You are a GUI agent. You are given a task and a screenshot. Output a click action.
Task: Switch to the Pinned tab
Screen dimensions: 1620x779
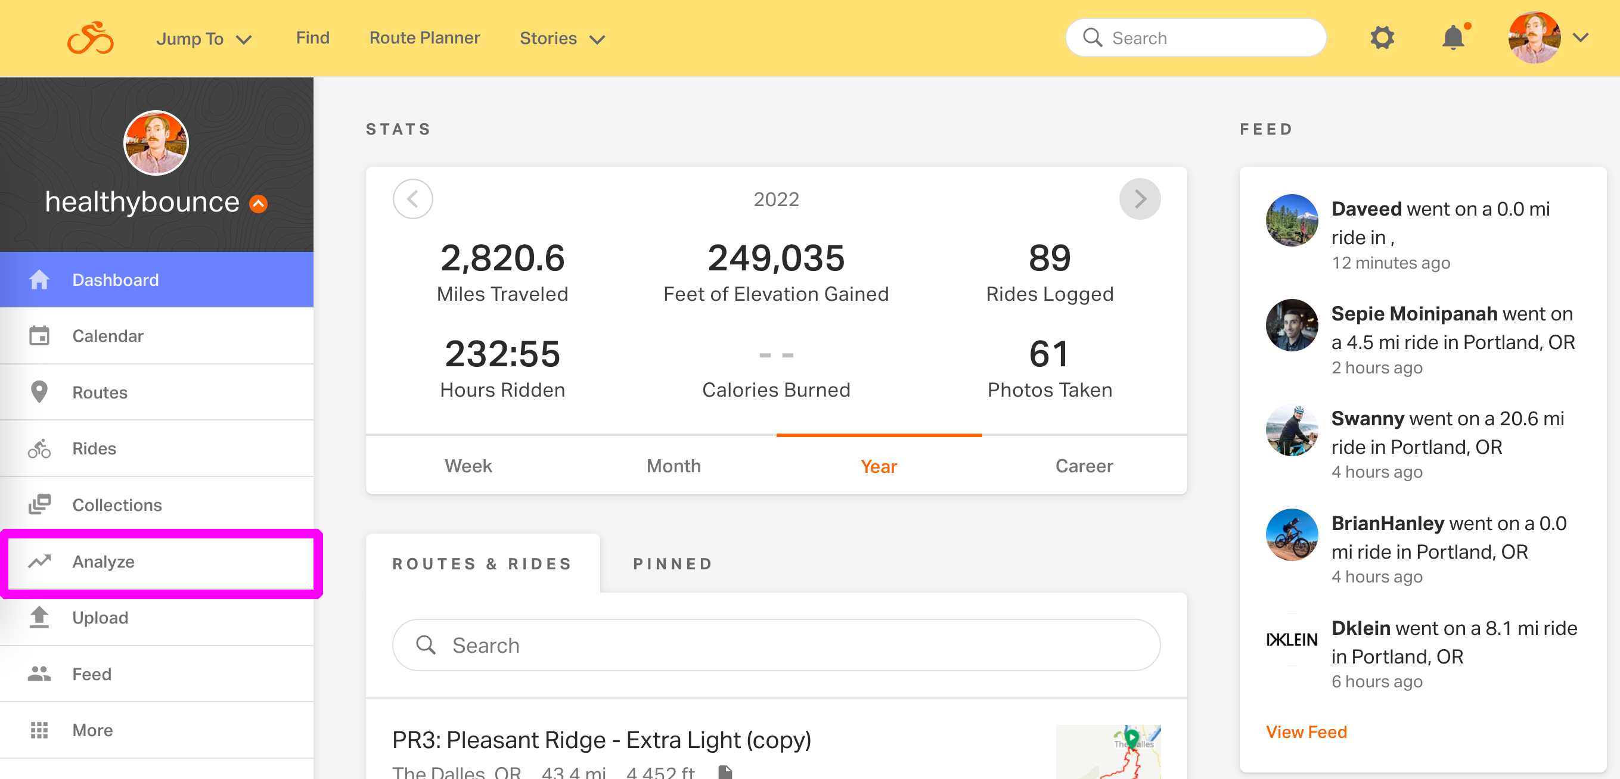tap(672, 563)
